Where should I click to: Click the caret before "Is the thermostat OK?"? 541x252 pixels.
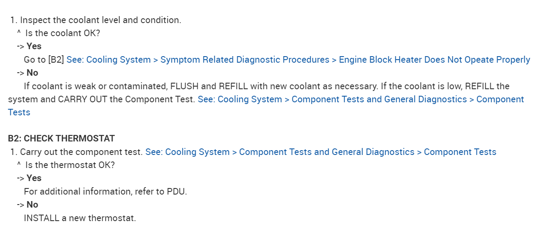click(x=19, y=165)
